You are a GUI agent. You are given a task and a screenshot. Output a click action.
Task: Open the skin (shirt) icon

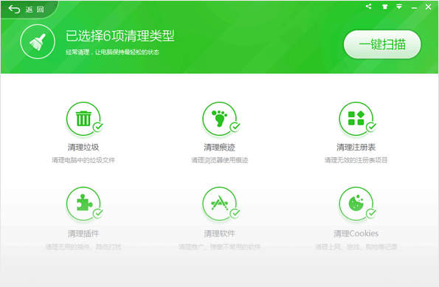click(385, 7)
